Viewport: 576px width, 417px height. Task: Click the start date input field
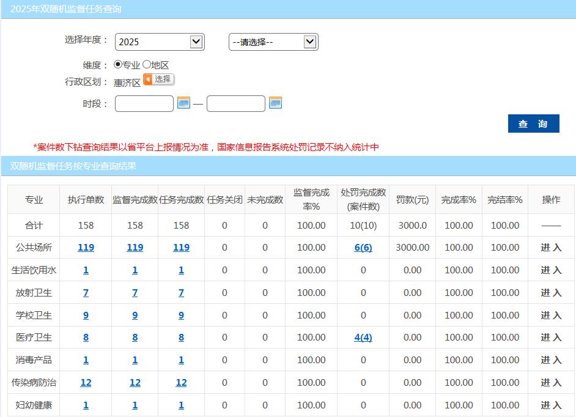click(144, 103)
